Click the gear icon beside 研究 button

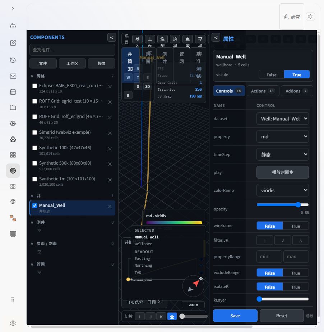coord(310,16)
